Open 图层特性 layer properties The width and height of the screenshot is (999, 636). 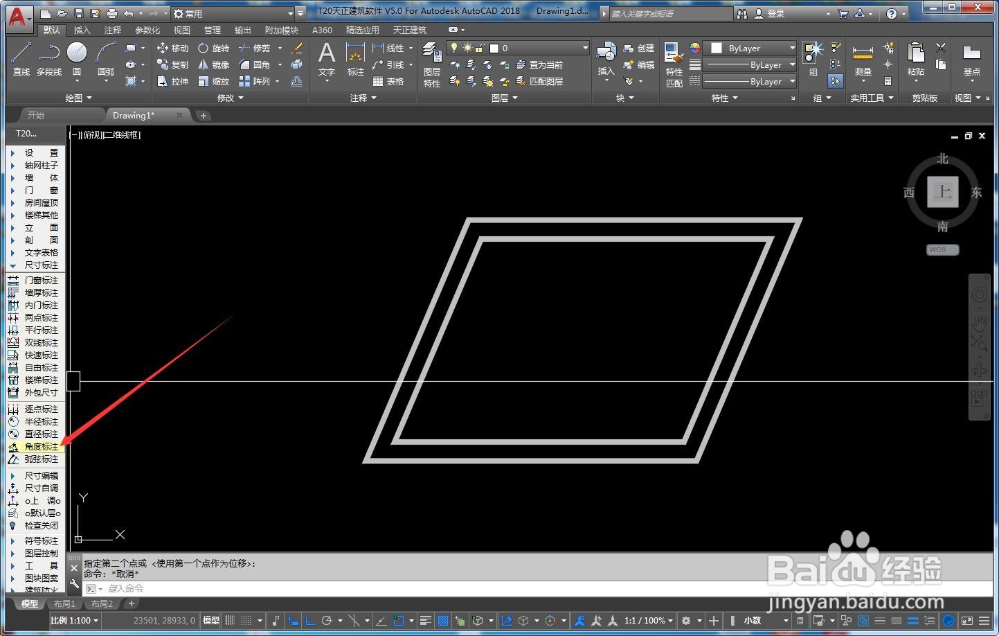click(x=432, y=64)
